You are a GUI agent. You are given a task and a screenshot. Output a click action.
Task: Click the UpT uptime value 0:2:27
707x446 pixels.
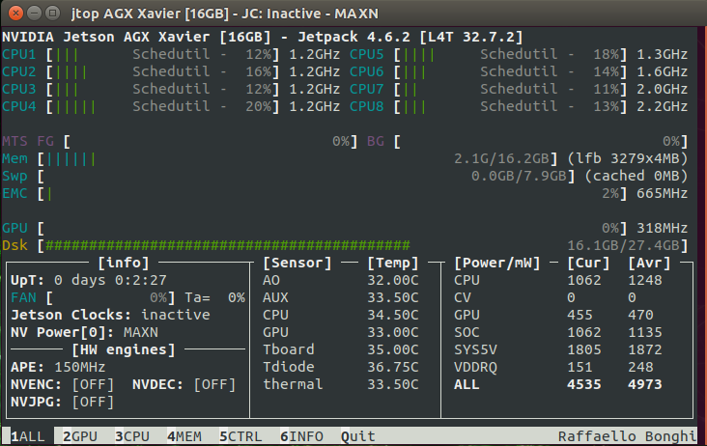pos(141,280)
